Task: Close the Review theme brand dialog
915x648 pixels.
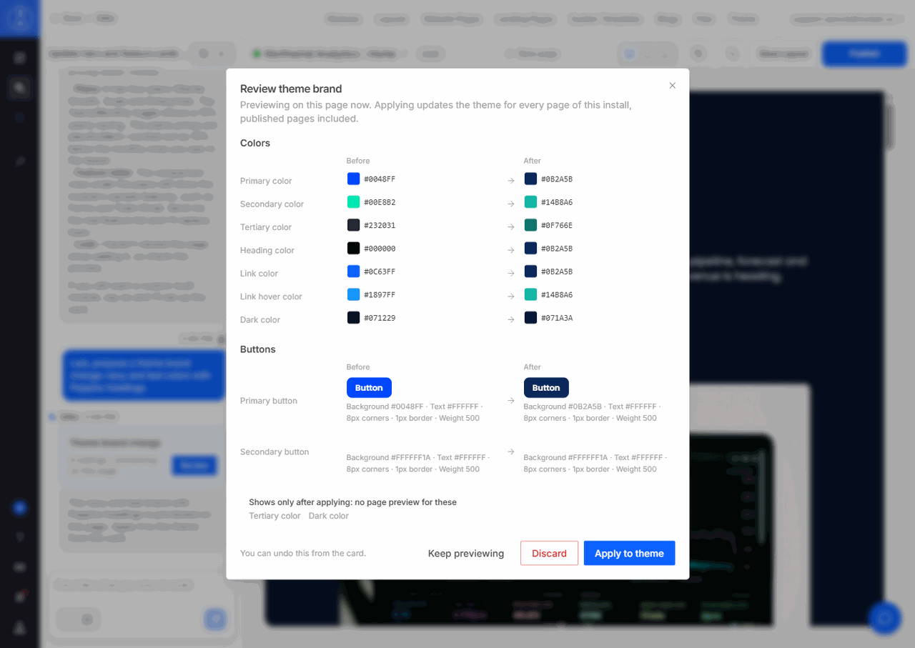Action: click(672, 86)
